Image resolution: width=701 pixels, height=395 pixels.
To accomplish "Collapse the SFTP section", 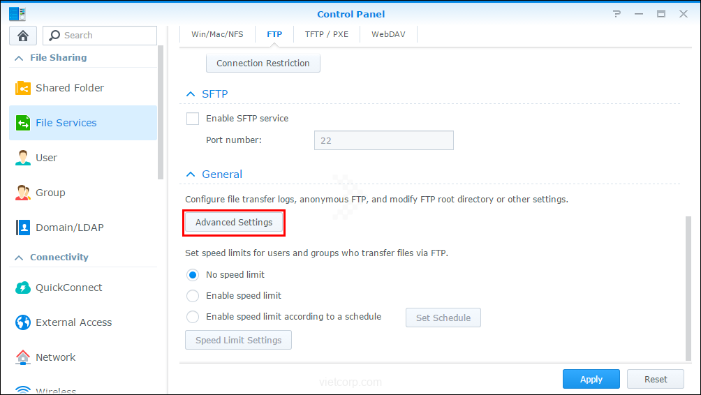I will 191,94.
